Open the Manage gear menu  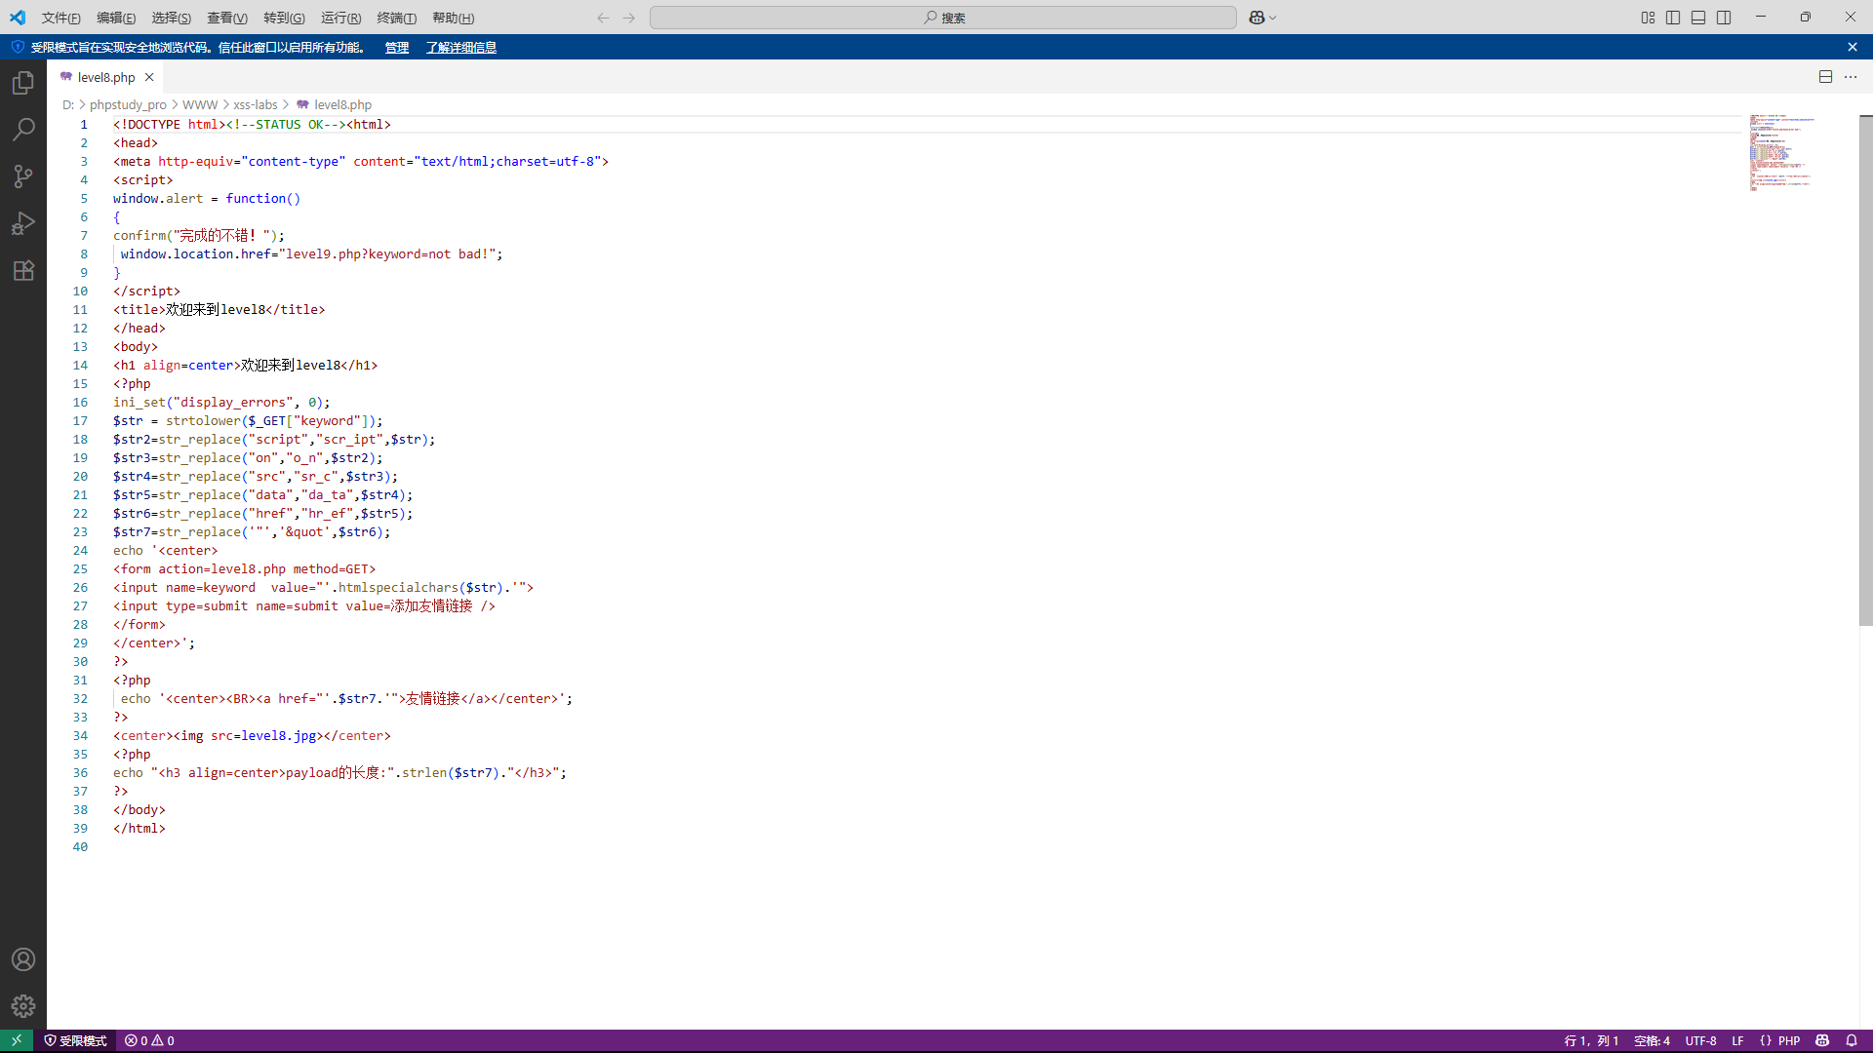(23, 1005)
